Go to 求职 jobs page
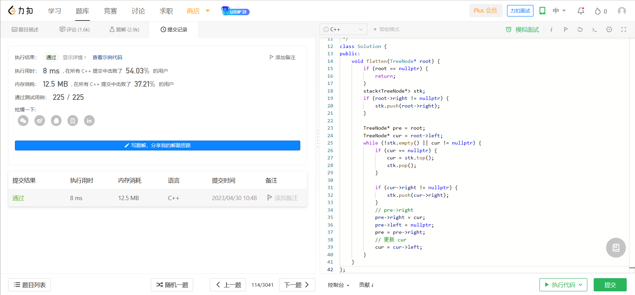Screen dimensions: 635x295 click(x=166, y=11)
